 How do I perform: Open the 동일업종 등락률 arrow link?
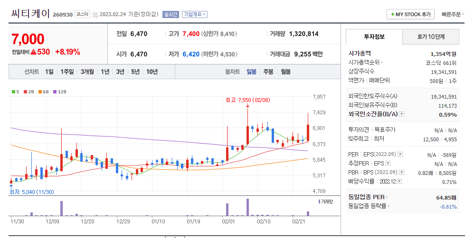click(389, 206)
